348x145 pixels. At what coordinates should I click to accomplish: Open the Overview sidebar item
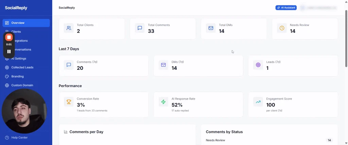coord(26,23)
